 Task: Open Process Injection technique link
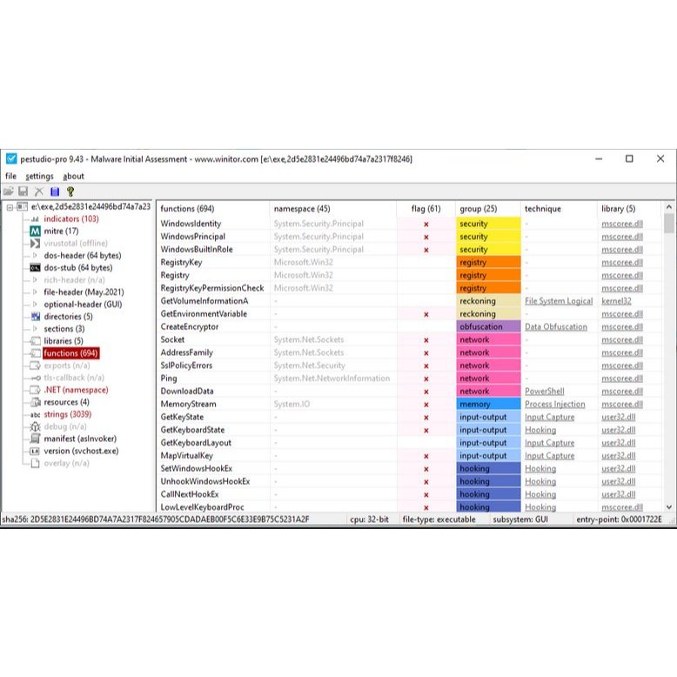tap(555, 404)
